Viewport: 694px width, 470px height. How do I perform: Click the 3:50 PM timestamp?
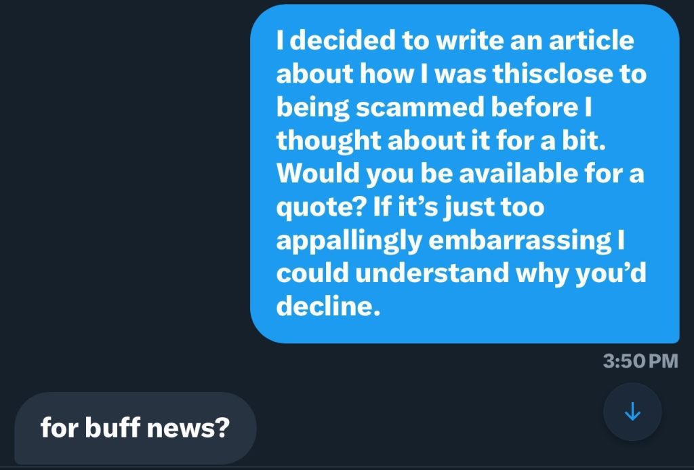[x=640, y=360]
